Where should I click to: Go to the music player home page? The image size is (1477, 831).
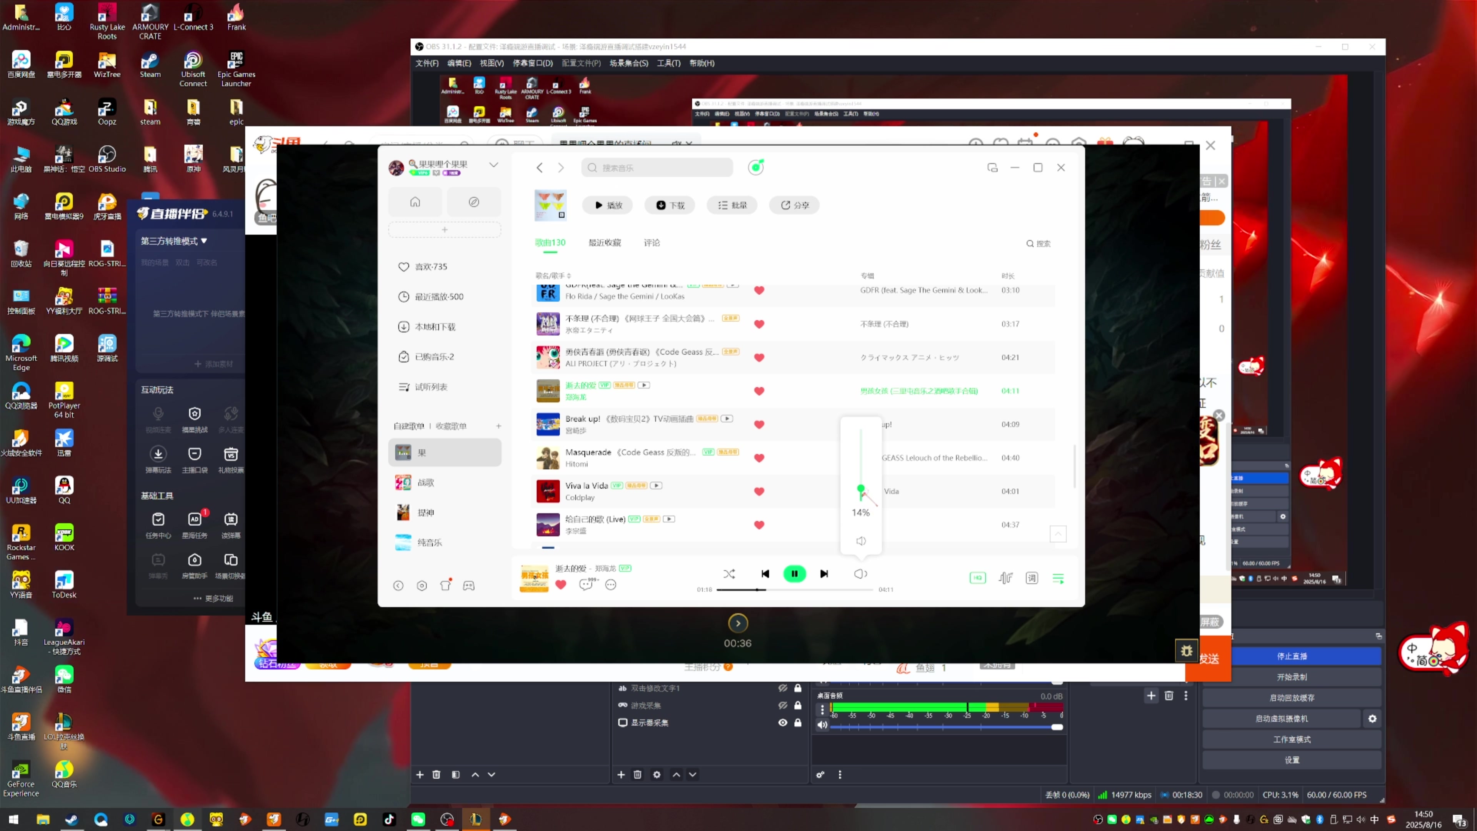tap(415, 202)
